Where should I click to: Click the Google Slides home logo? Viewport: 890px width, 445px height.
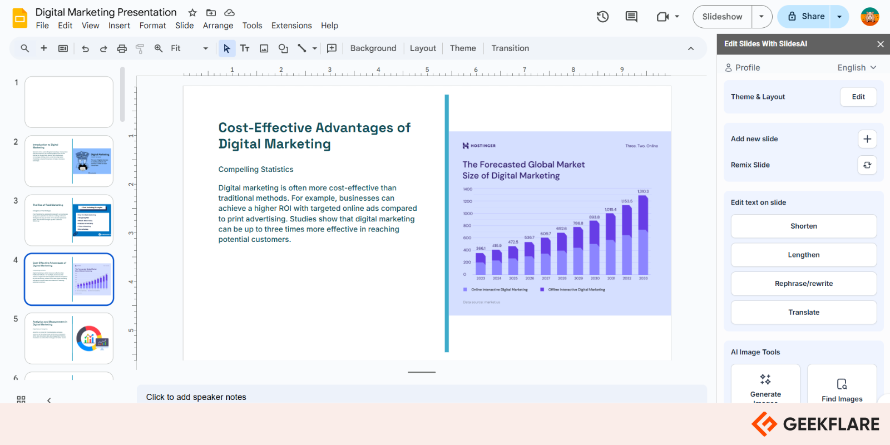point(20,18)
